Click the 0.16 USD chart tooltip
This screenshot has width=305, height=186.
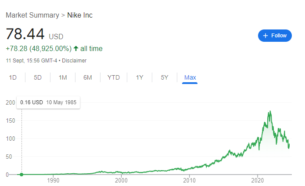(48, 102)
